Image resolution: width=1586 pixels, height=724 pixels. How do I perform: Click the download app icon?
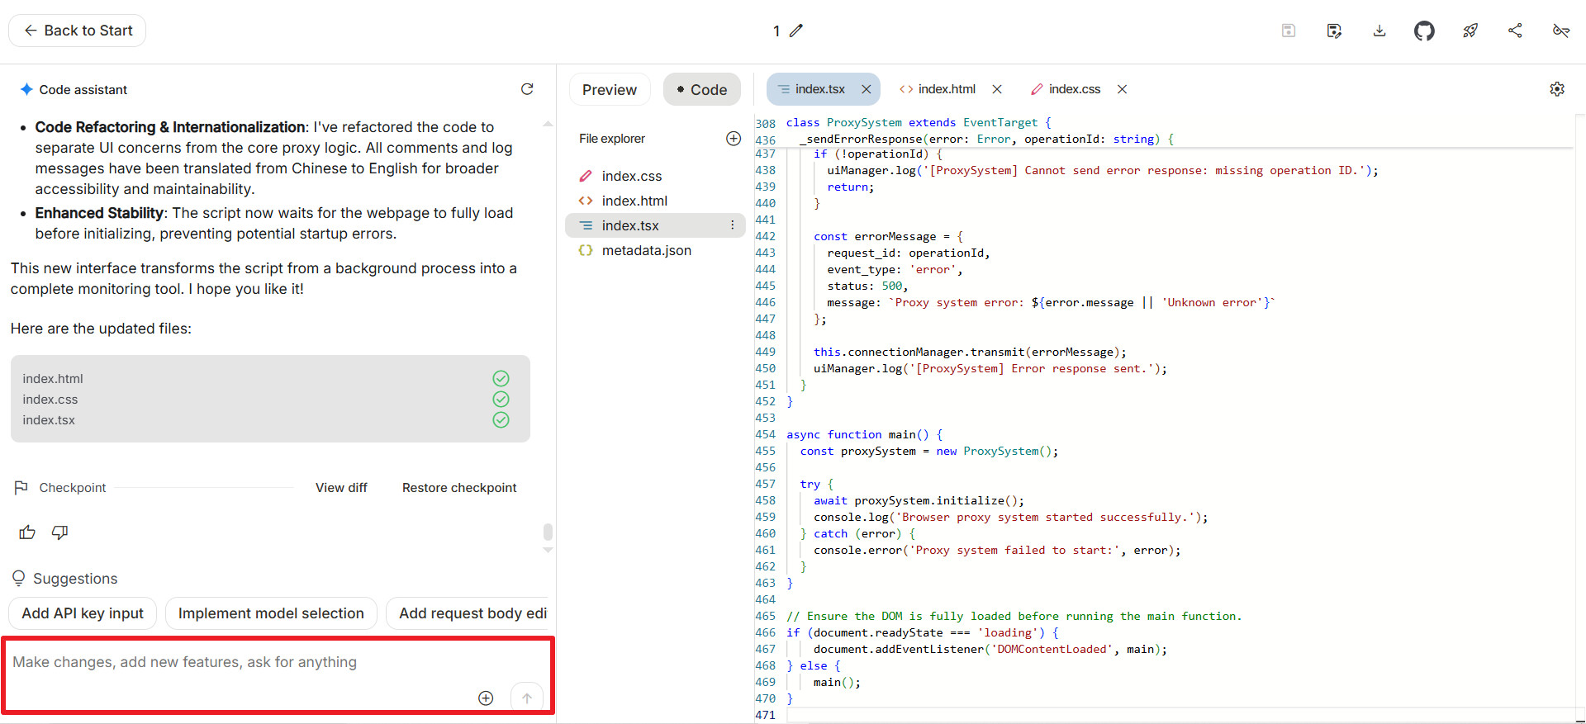click(x=1379, y=31)
